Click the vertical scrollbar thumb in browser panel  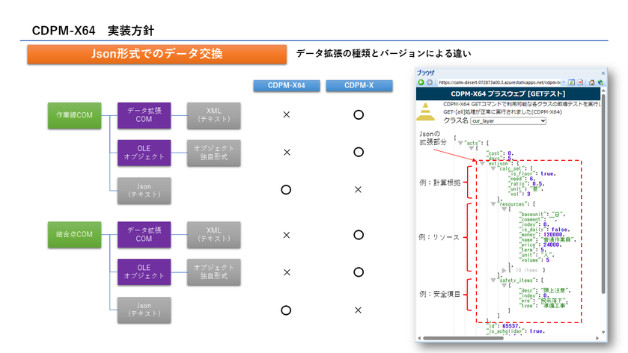click(603, 194)
